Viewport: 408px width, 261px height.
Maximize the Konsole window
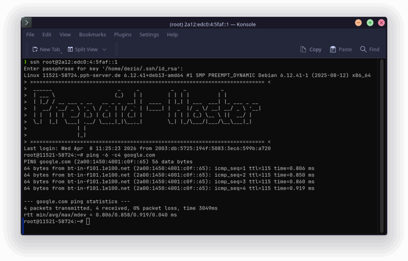pos(370,23)
